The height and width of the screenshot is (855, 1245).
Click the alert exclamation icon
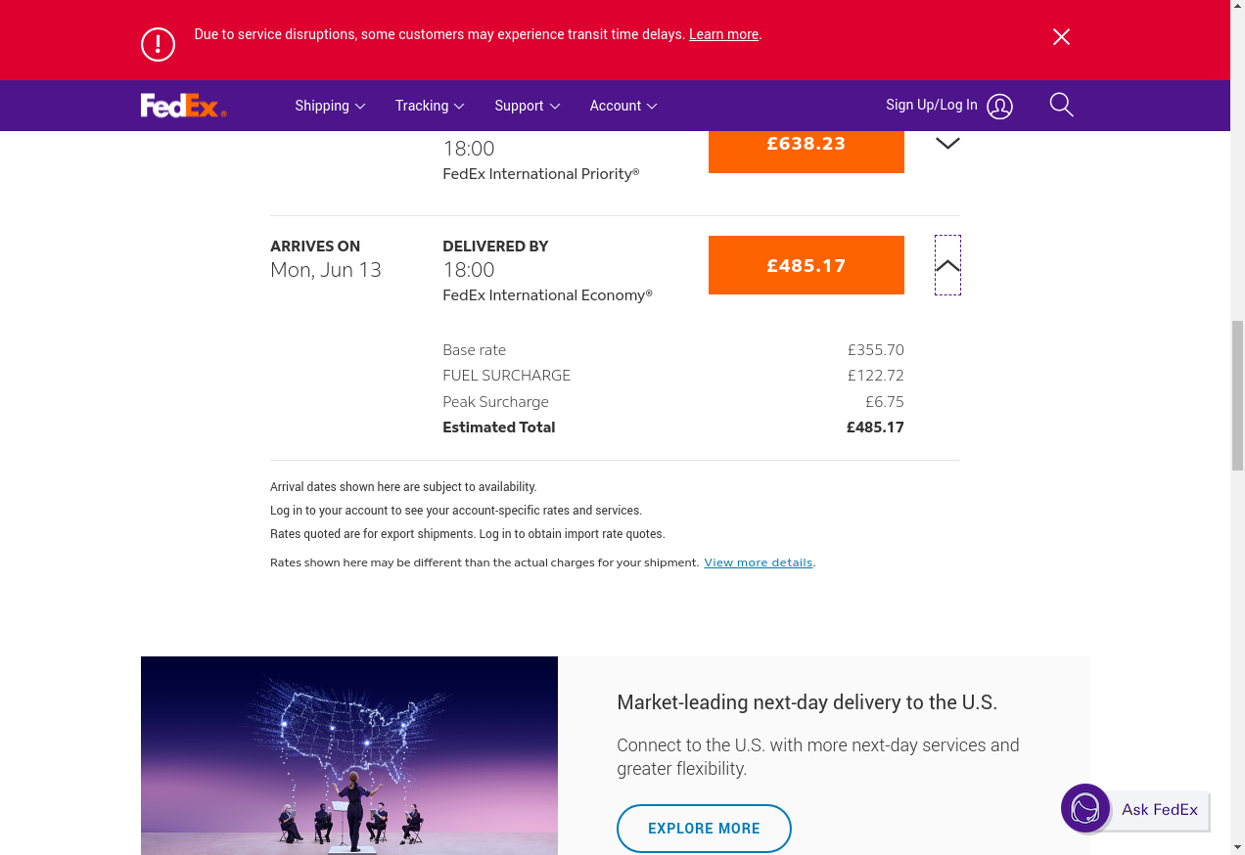(158, 44)
